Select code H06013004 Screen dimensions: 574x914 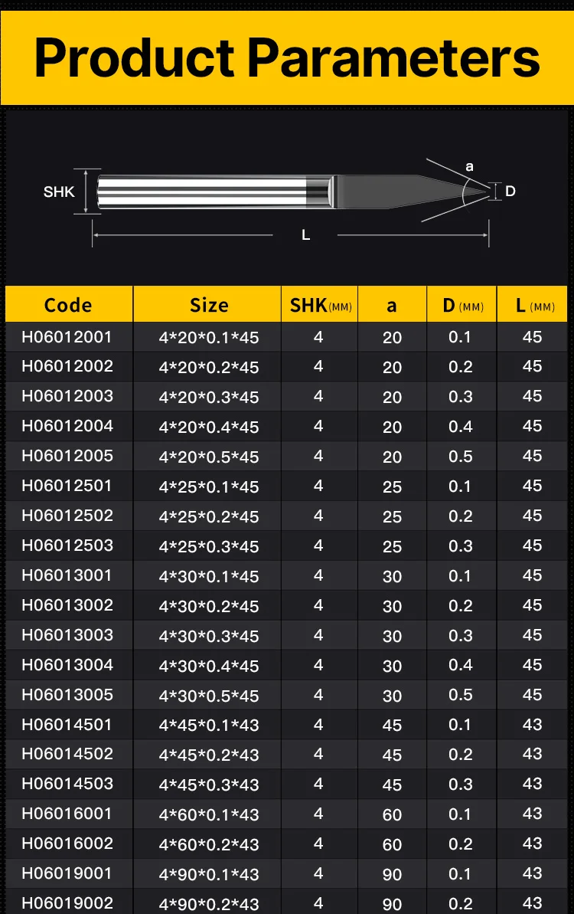67,664
